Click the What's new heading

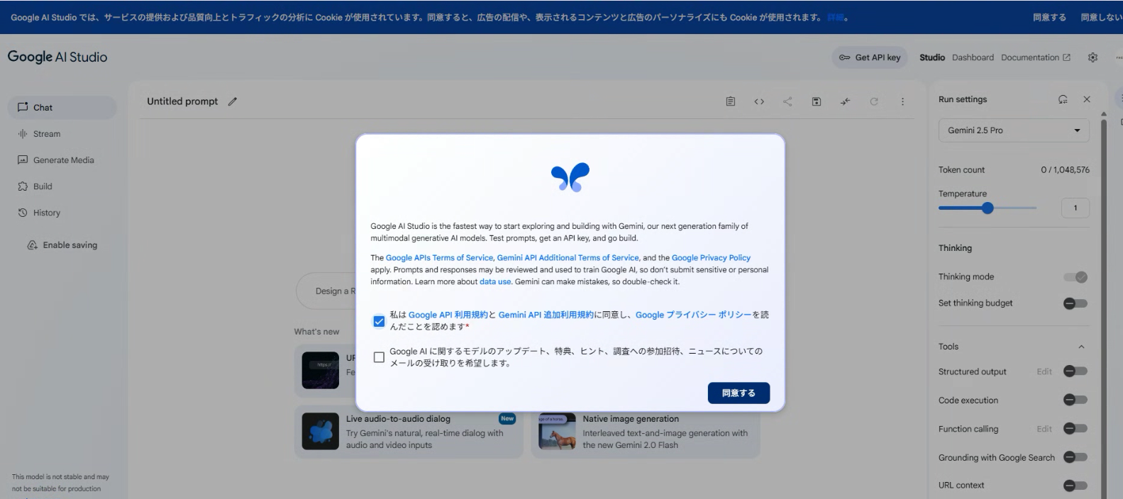click(316, 332)
